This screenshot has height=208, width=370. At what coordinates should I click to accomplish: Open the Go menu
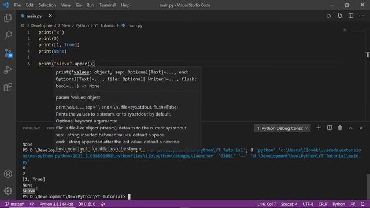point(79,5)
